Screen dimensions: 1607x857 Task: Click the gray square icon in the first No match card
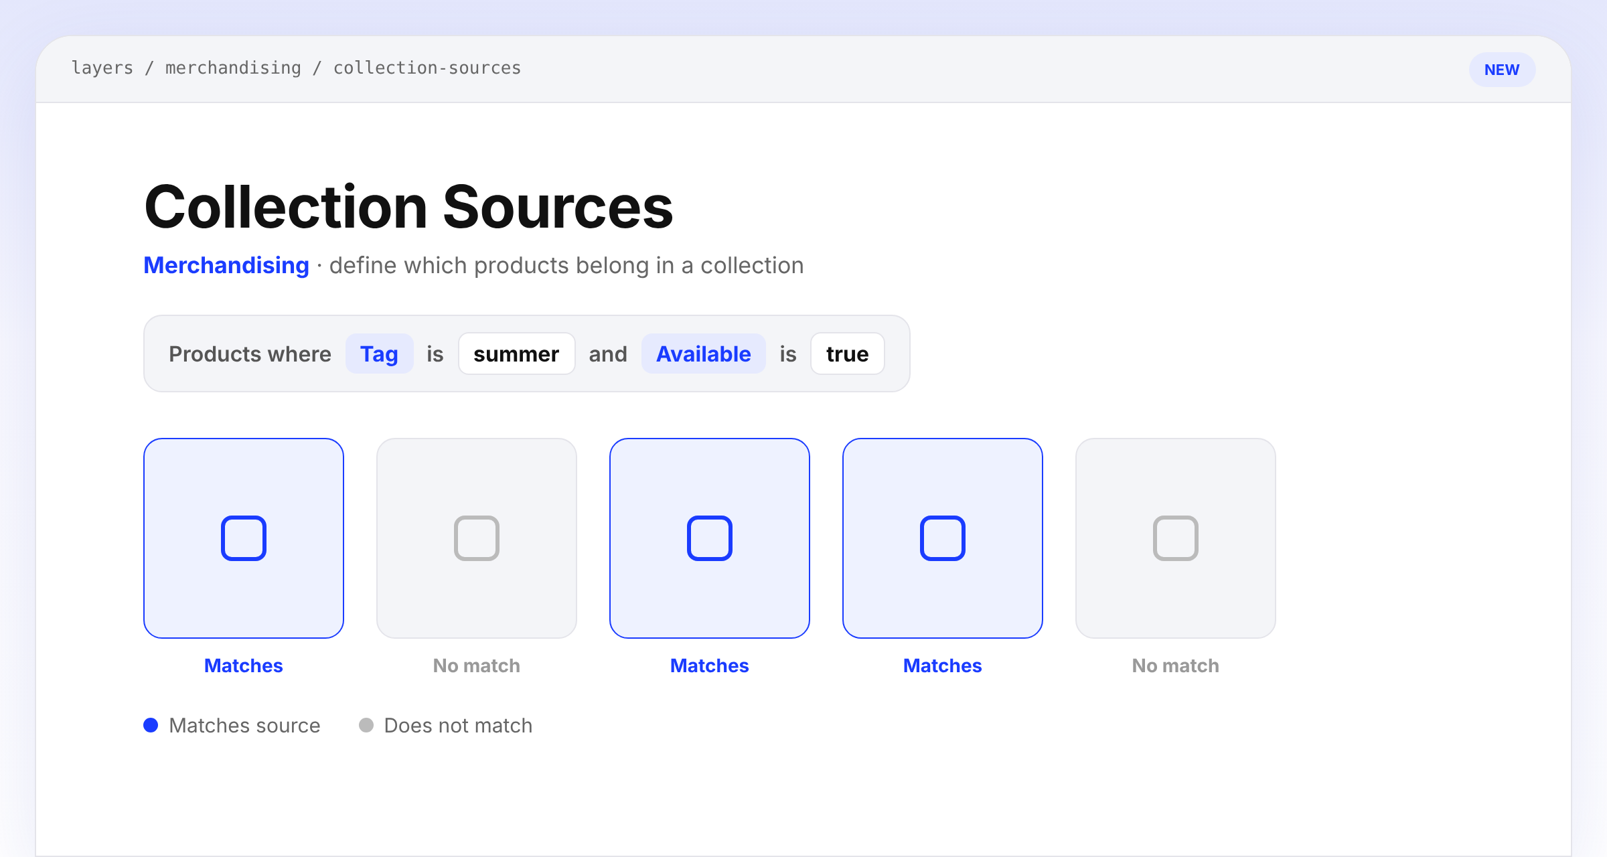coord(477,538)
